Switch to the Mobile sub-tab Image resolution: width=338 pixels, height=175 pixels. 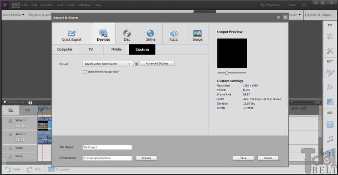click(116, 49)
